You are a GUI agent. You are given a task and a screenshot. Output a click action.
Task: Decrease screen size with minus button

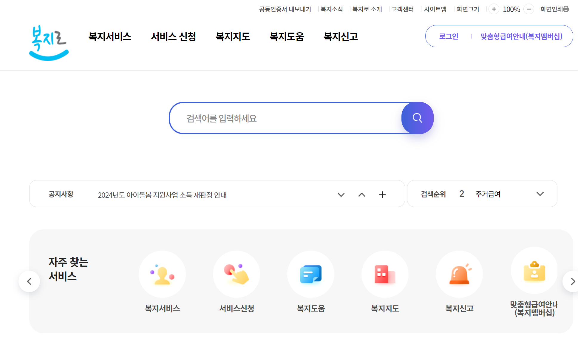(x=529, y=9)
